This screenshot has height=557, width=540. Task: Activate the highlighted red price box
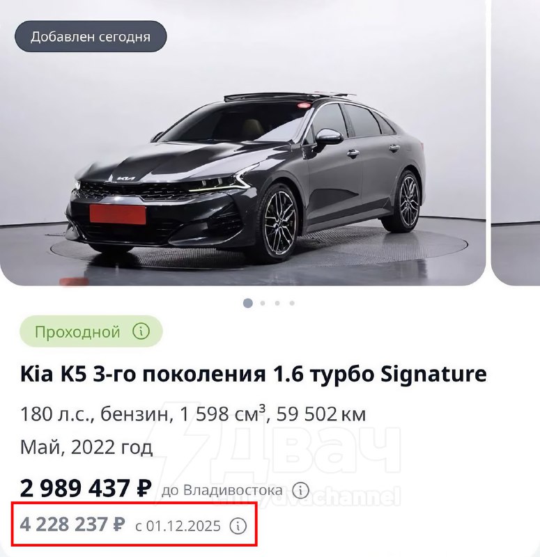tap(129, 526)
